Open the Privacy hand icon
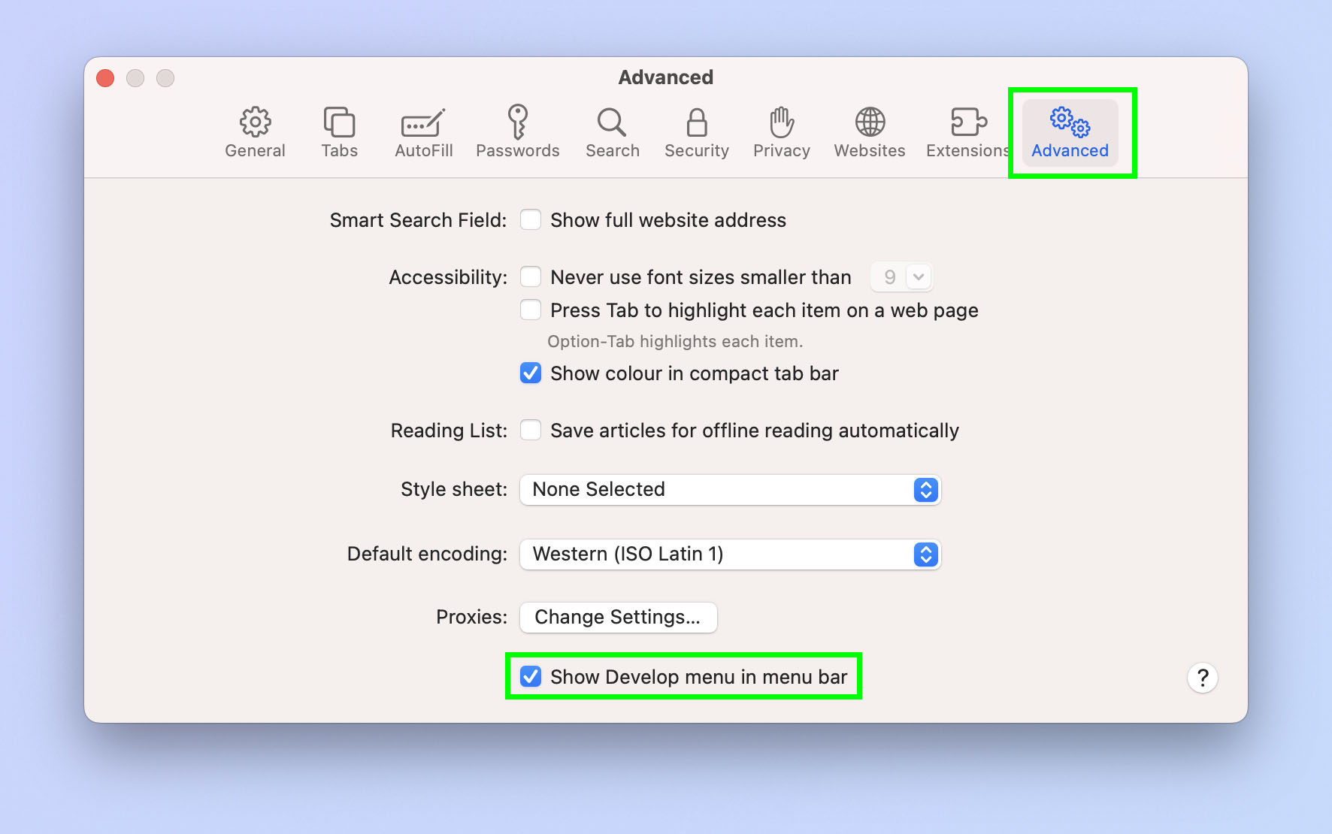Image resolution: width=1332 pixels, height=834 pixels. [781, 131]
